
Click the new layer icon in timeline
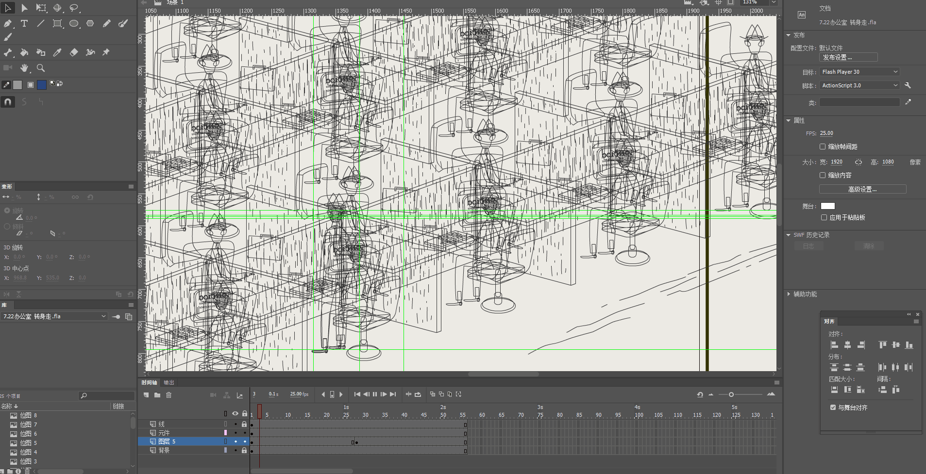point(146,395)
